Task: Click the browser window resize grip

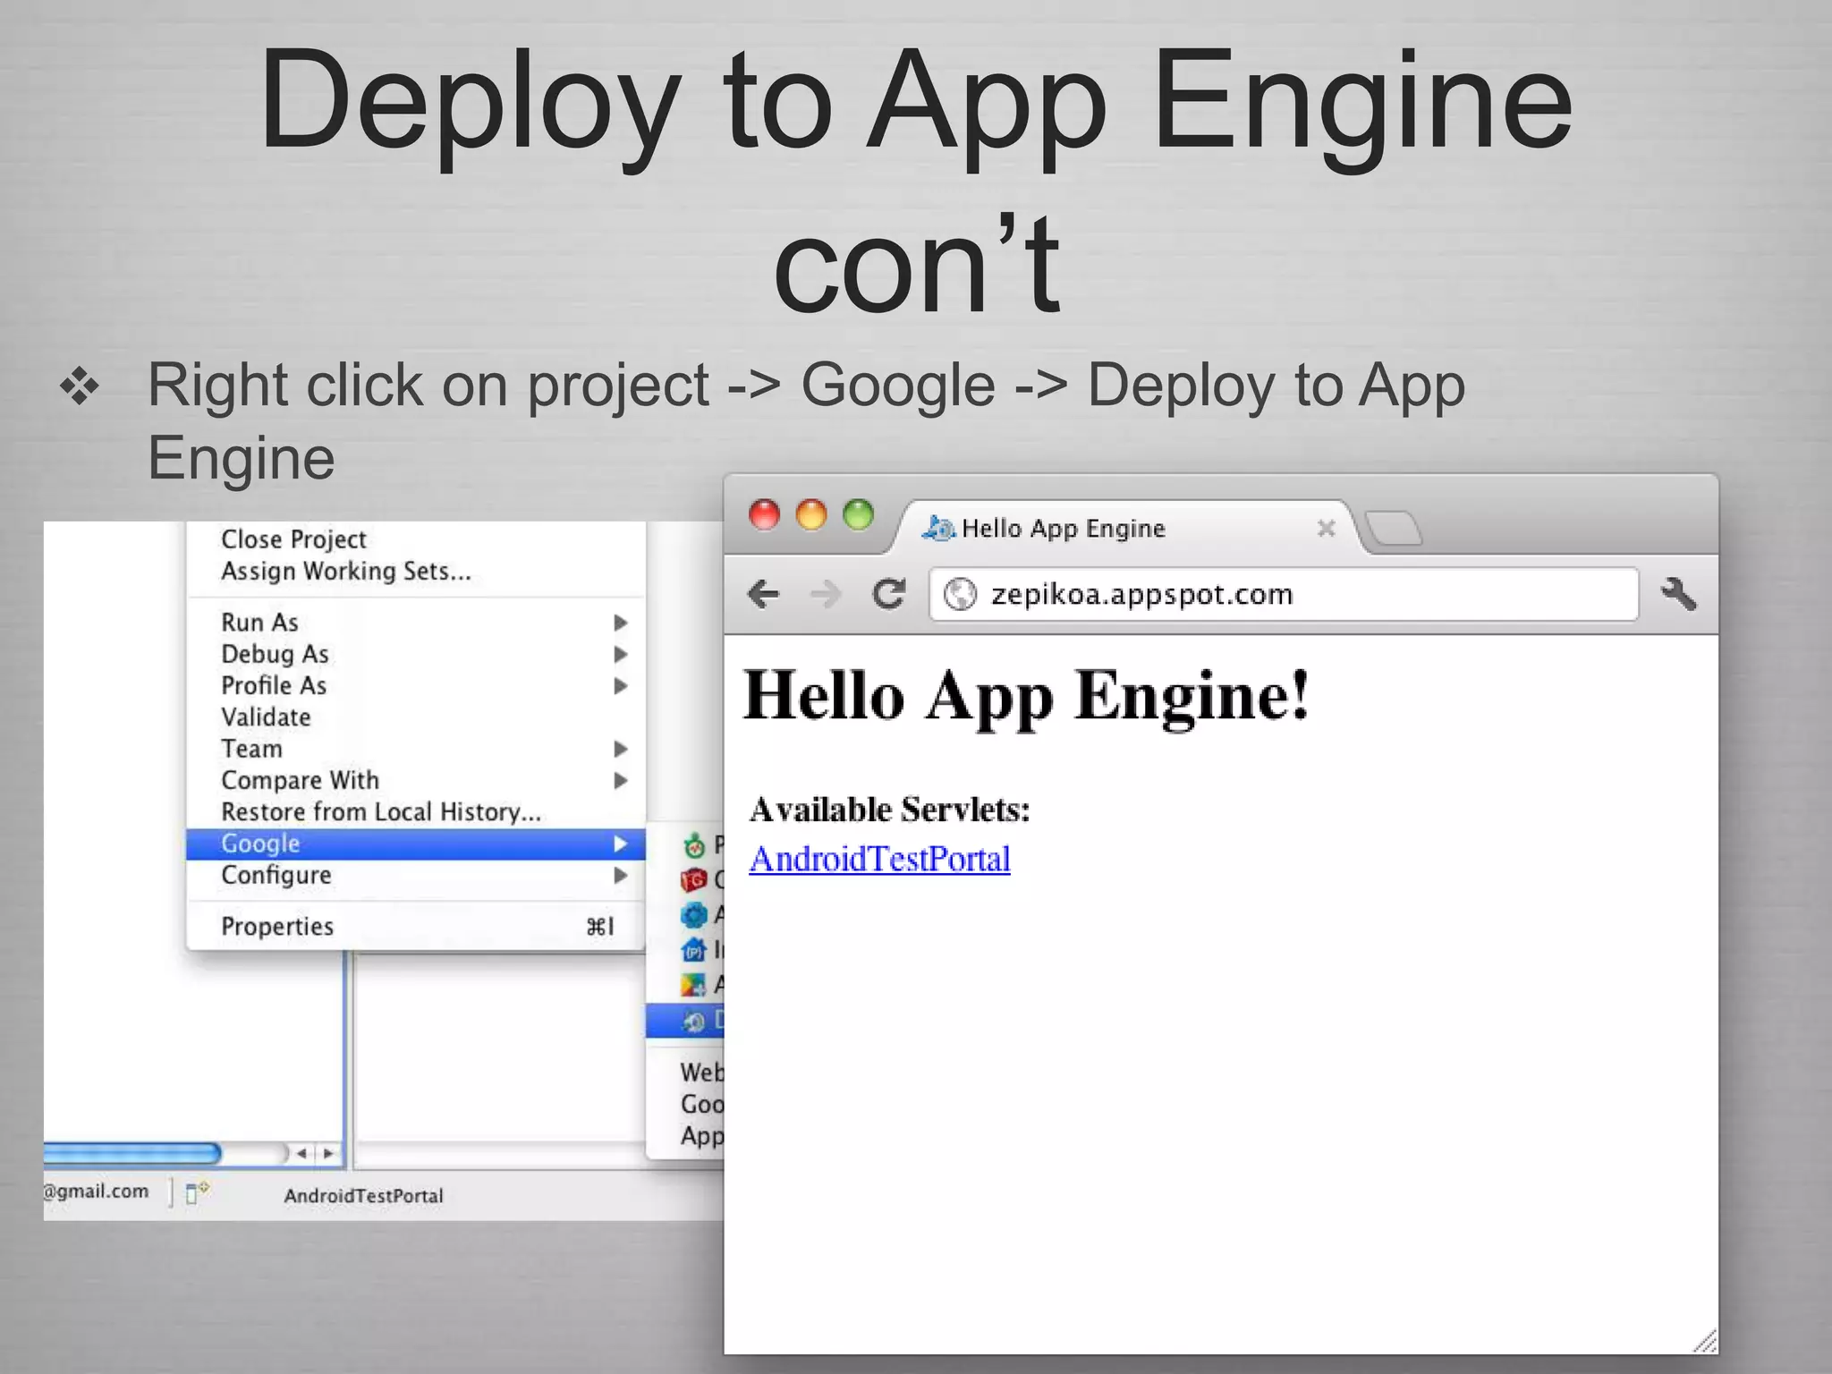Action: [1705, 1341]
